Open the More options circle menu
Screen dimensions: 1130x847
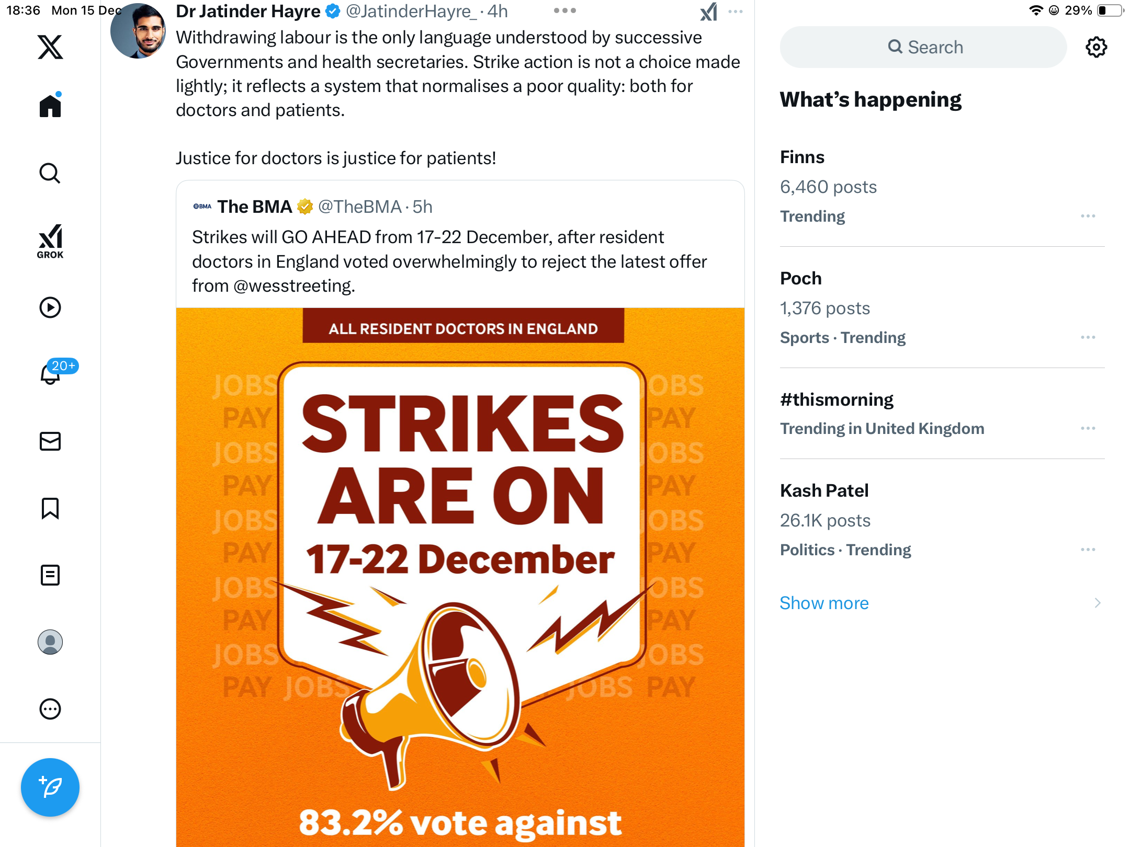[50, 709]
